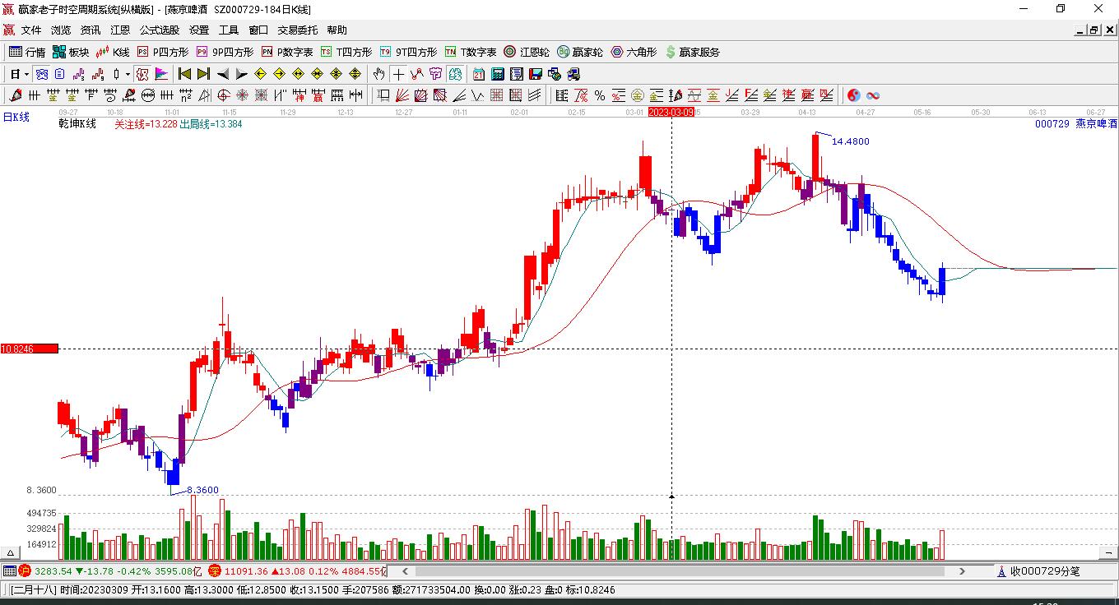
Task: Click the save floppy disk icon
Action: tap(535, 74)
